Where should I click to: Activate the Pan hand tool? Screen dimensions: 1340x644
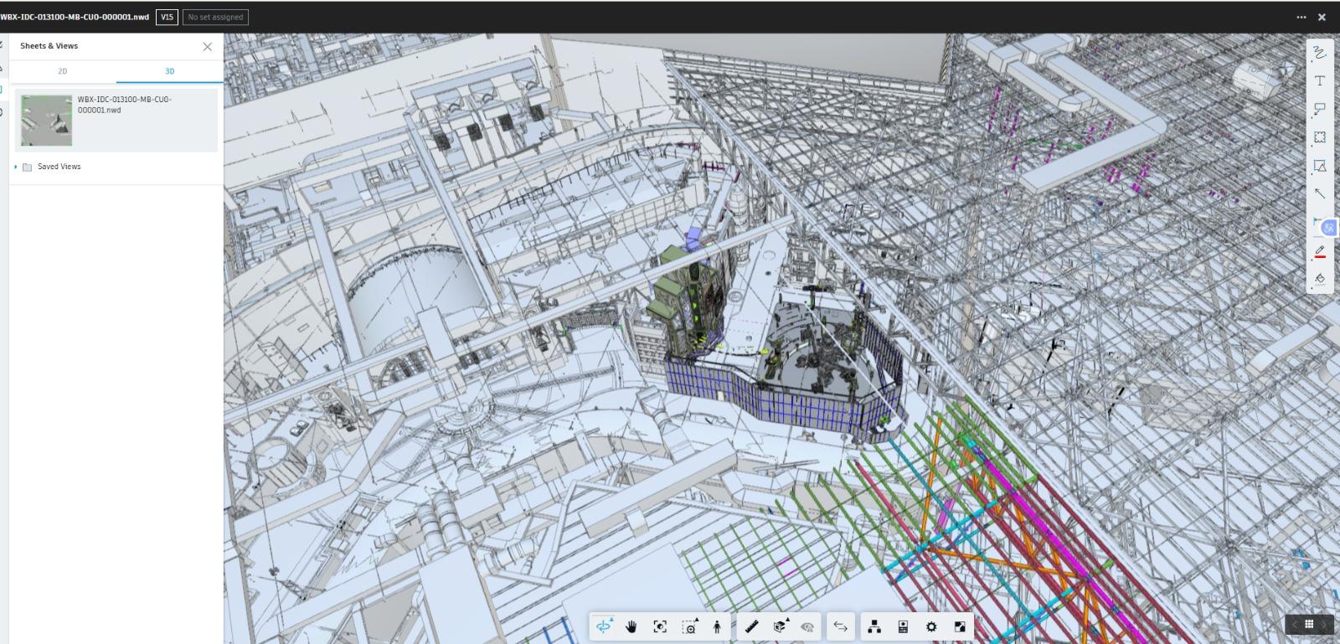click(631, 626)
